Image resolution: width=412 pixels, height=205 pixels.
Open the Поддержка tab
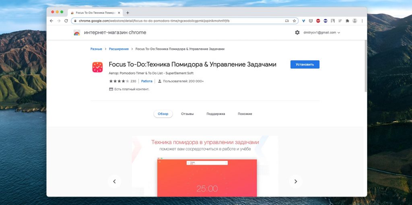[216, 114]
